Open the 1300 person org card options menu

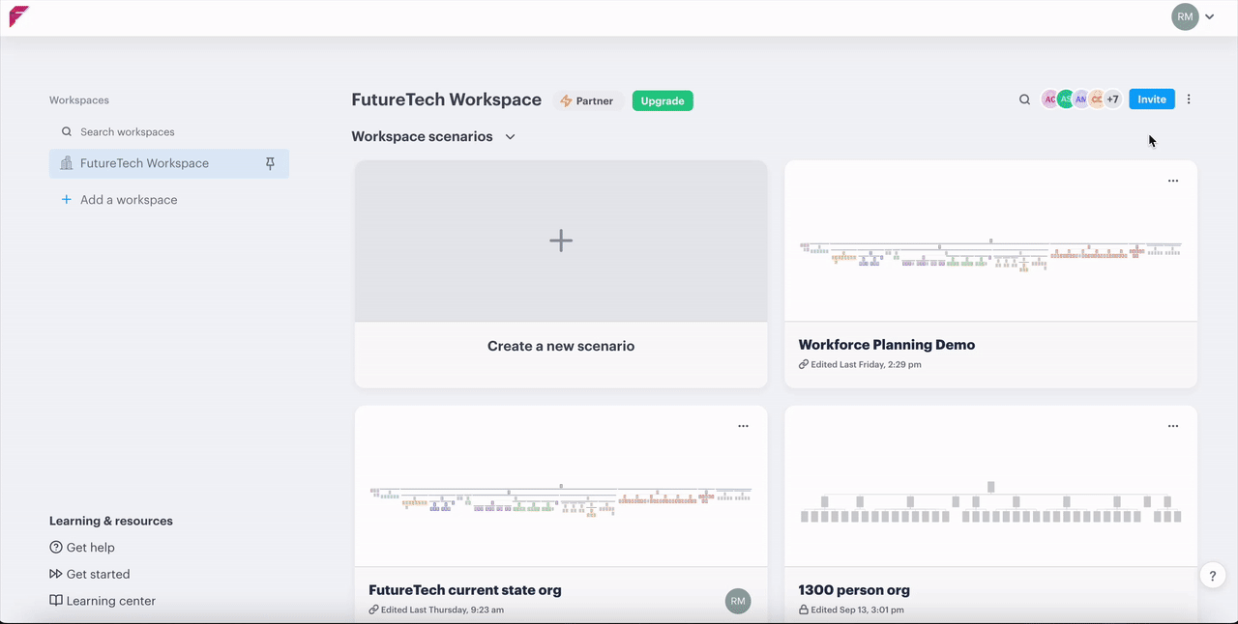[x=1172, y=426]
